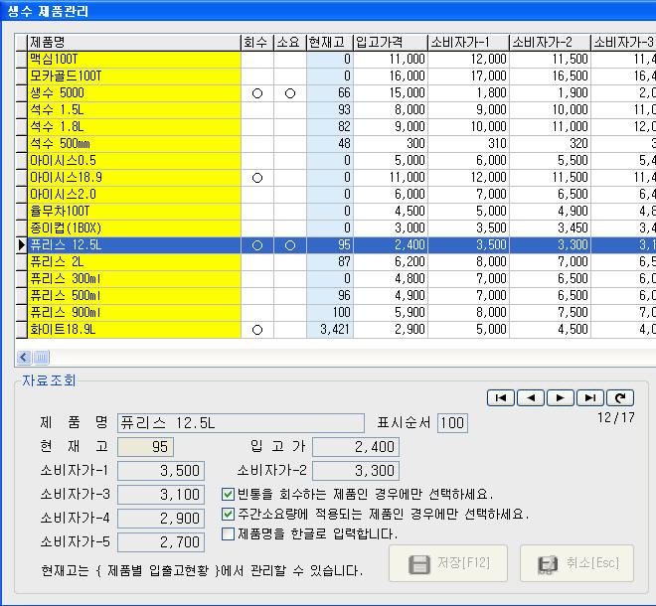Go to previous record arrow button
The height and width of the screenshot is (606, 656).
coord(531,397)
